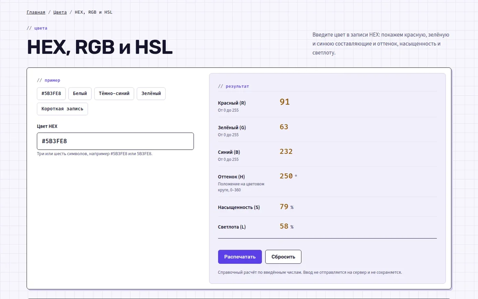The height and width of the screenshot is (299, 478).
Task: Click the hint text under HEX input
Action: (x=95, y=154)
